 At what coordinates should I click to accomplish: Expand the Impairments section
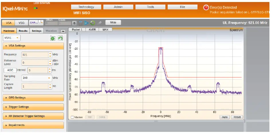click(x=33, y=125)
